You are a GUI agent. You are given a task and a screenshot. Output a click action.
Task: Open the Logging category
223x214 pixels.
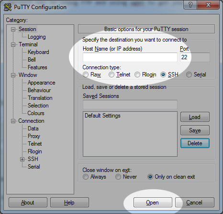(37, 37)
